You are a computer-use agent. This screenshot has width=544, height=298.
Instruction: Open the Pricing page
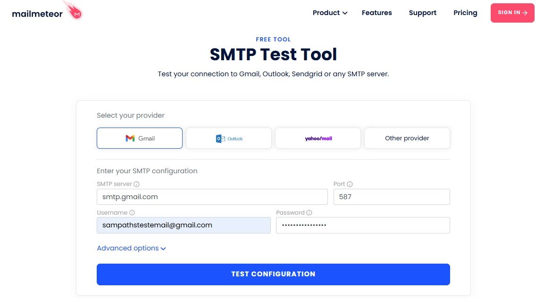click(x=465, y=13)
